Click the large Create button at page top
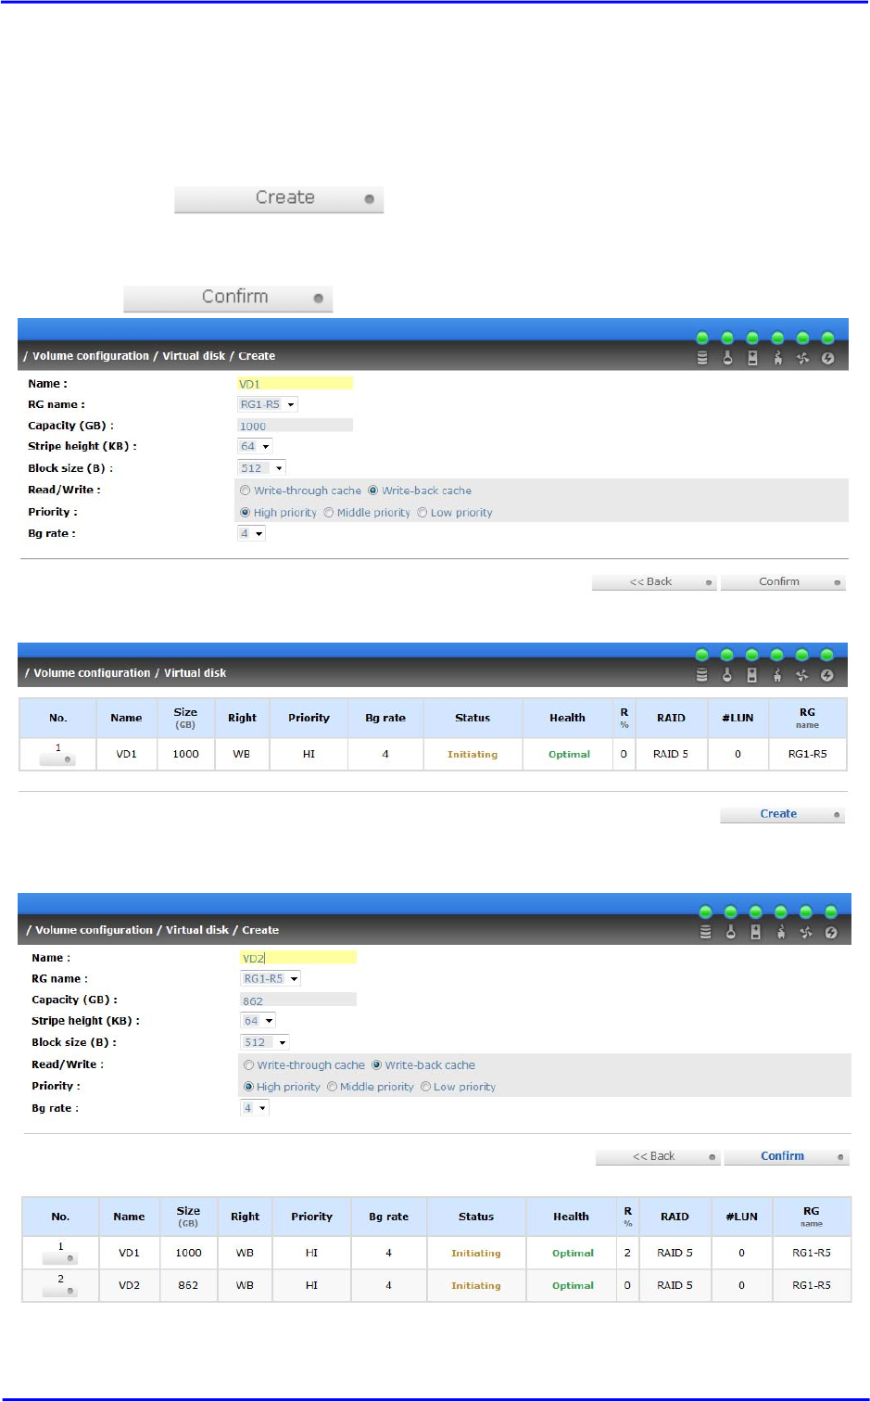Viewport: 870px width, 1402px height. (x=279, y=198)
